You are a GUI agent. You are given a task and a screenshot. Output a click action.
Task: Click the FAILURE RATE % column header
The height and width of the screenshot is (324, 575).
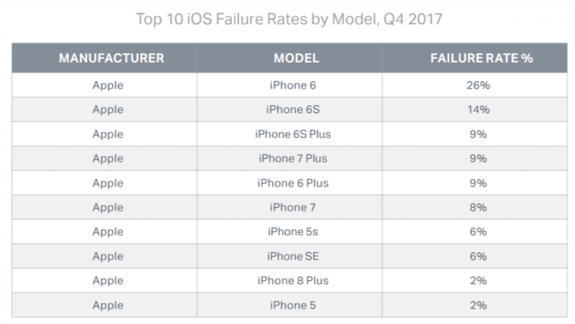(x=482, y=58)
